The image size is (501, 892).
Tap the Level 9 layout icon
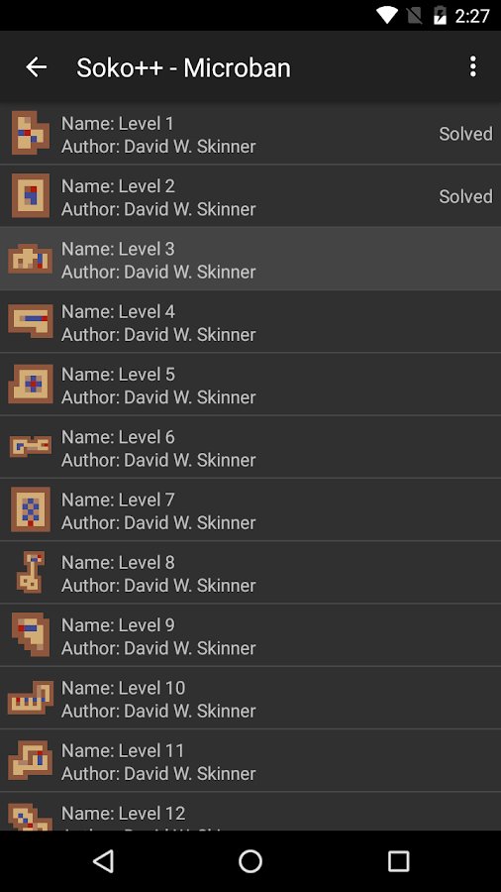(x=30, y=634)
